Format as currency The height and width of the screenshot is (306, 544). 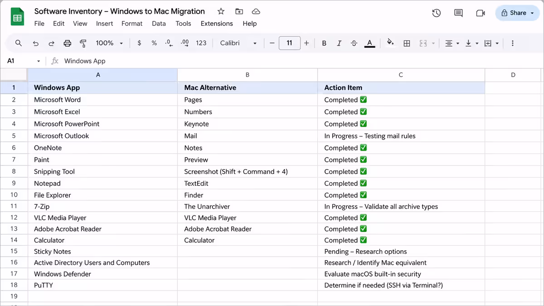(139, 43)
